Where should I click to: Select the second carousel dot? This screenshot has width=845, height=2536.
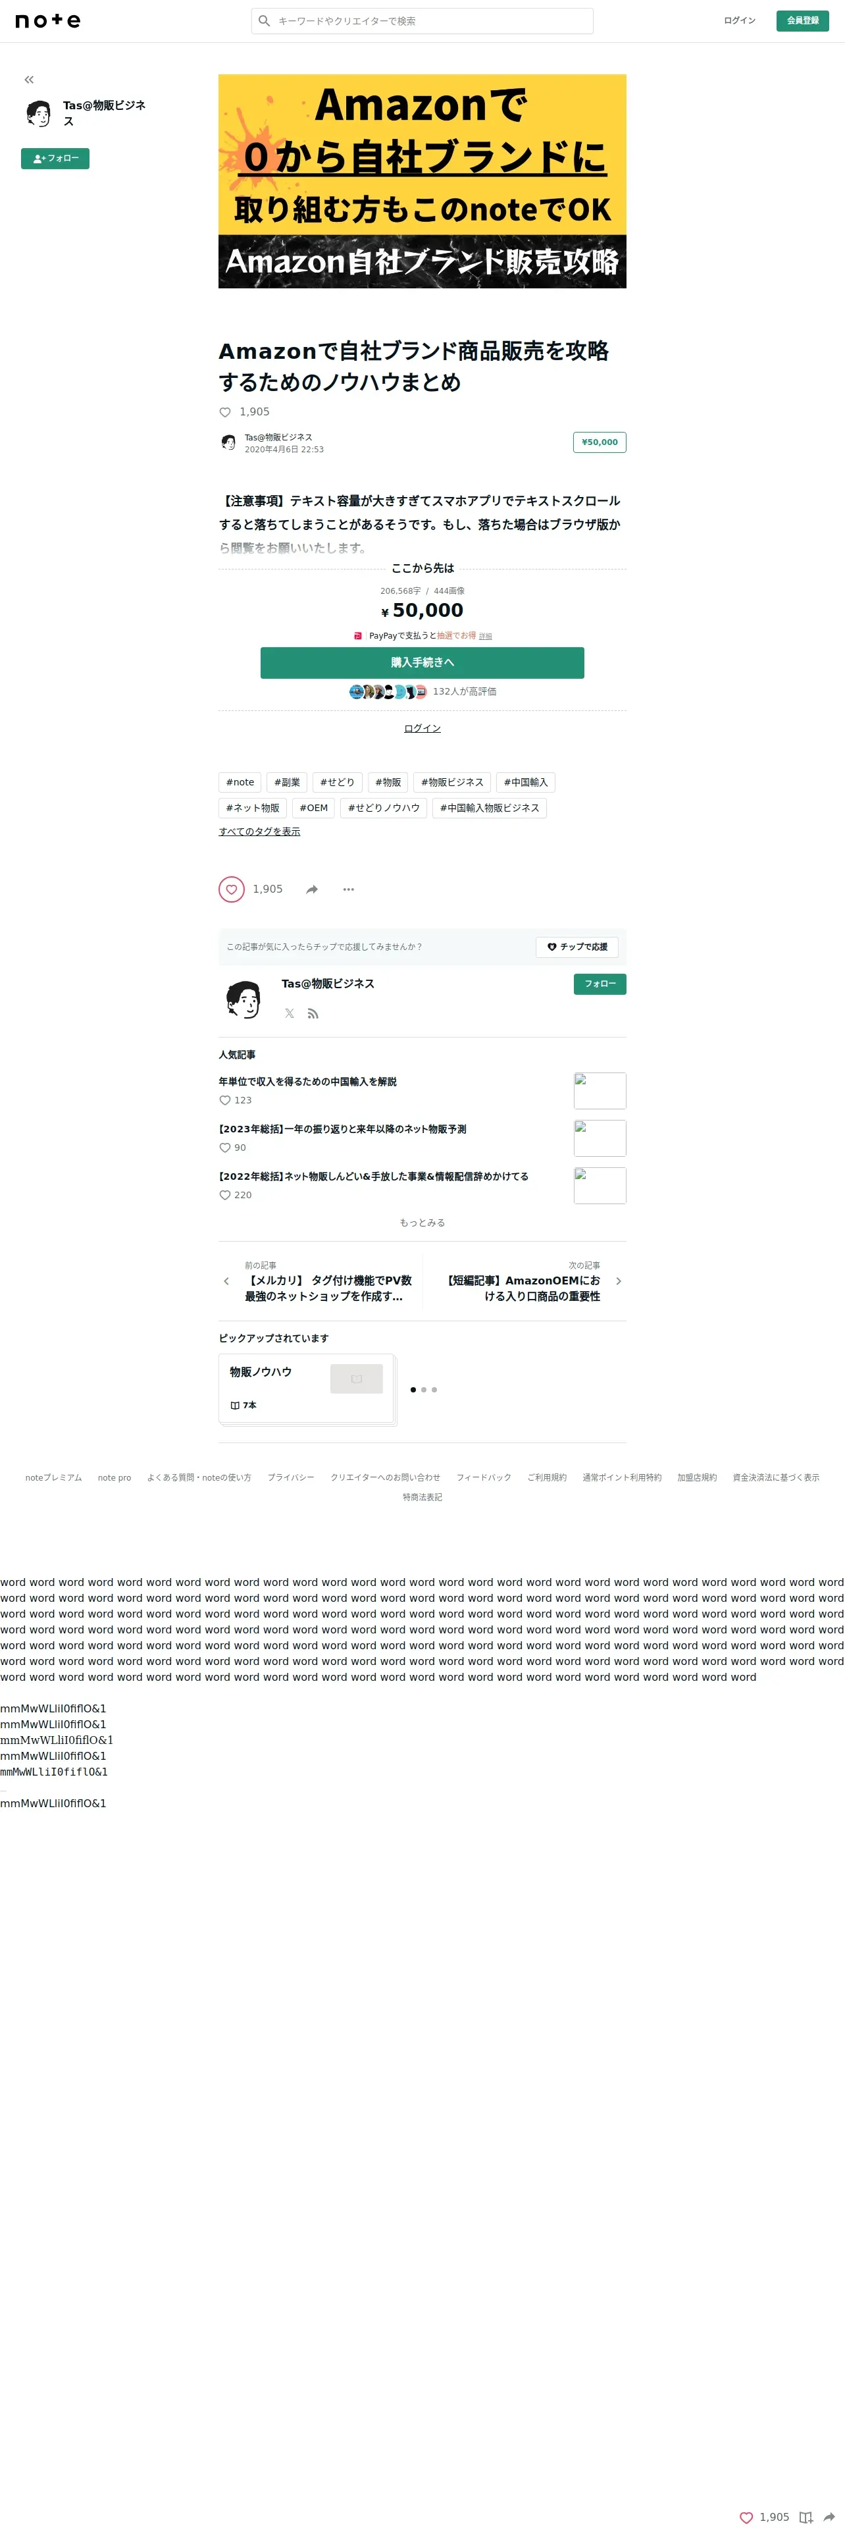tap(424, 1390)
